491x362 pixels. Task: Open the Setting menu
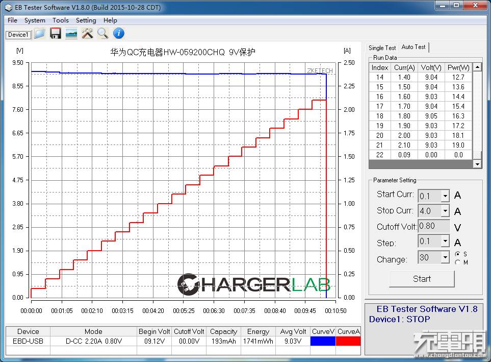pos(86,20)
